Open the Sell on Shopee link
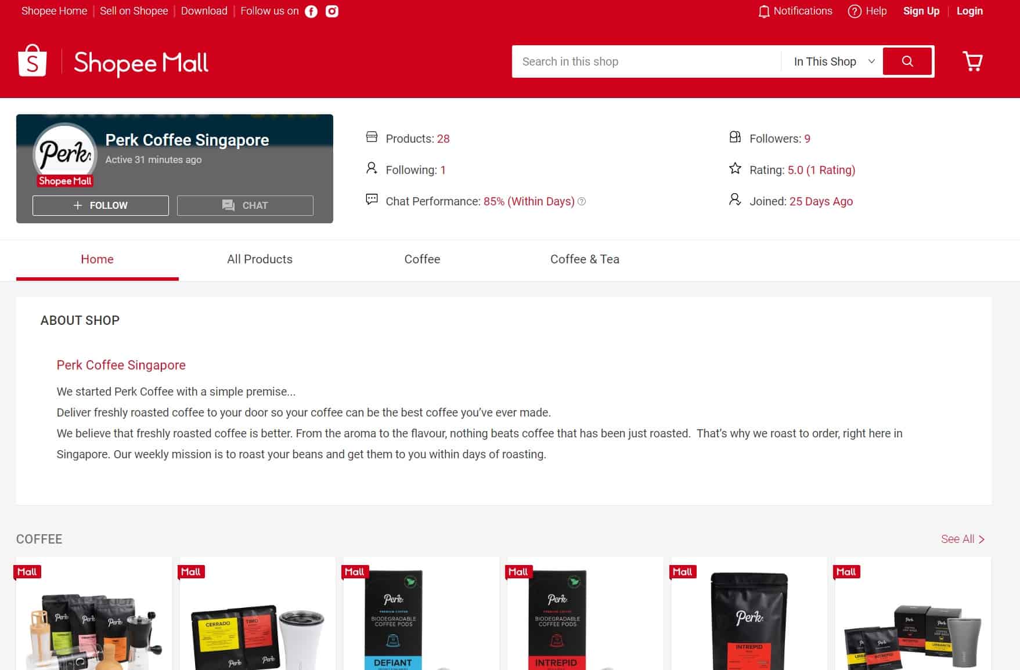This screenshot has height=670, width=1020. [x=134, y=11]
